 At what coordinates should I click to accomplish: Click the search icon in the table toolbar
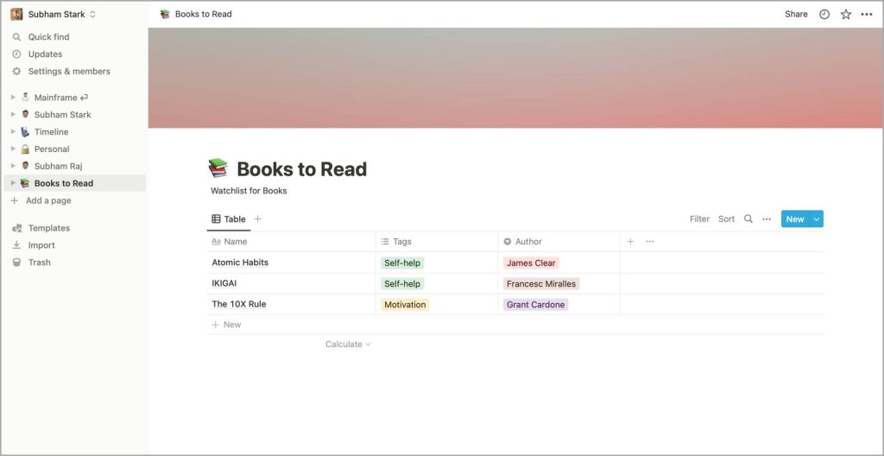748,219
